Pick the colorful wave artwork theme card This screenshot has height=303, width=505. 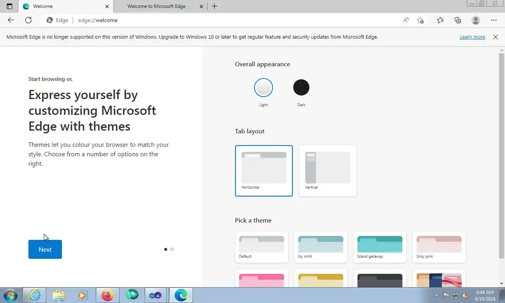pos(439,279)
